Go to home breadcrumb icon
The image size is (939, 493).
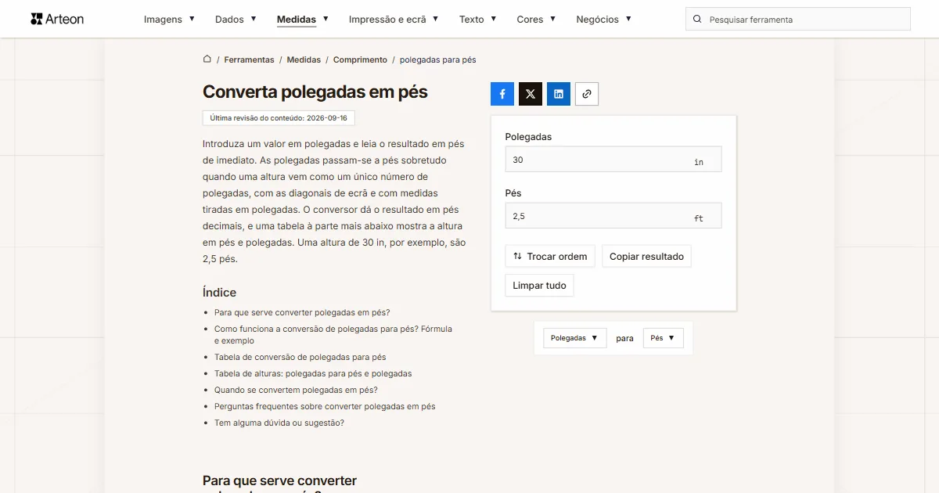[x=207, y=59]
